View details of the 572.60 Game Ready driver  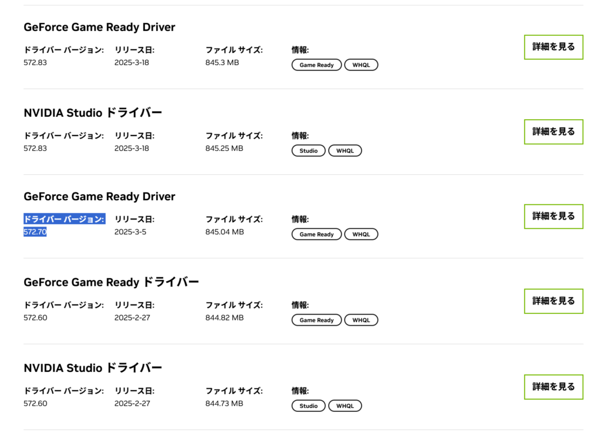[553, 301]
